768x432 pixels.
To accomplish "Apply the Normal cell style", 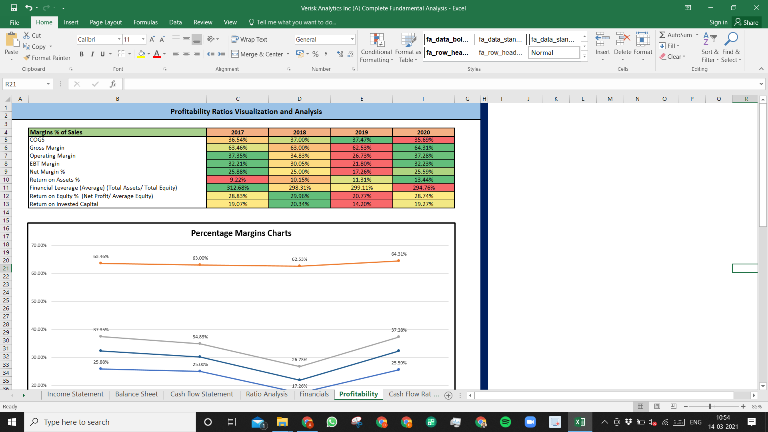I will point(554,52).
